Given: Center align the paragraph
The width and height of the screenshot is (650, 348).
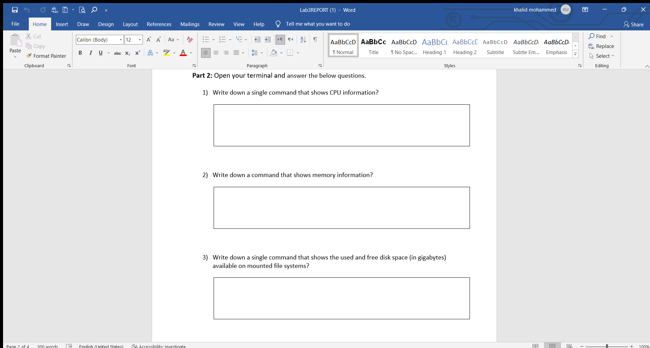Looking at the screenshot, I should pos(216,53).
